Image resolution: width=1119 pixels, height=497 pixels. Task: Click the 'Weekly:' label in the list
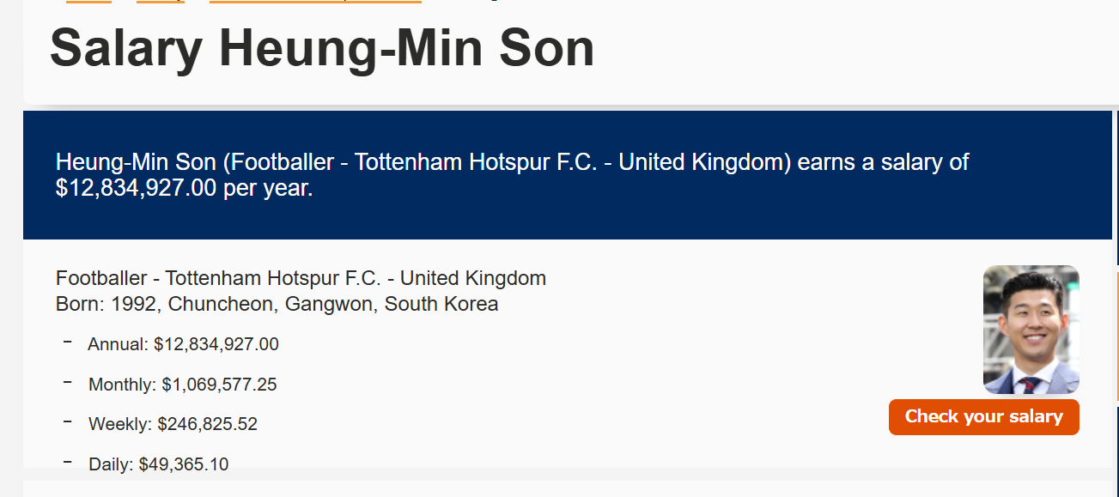119,424
